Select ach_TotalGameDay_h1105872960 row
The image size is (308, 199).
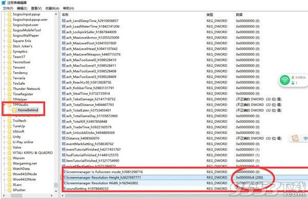coord(92,116)
